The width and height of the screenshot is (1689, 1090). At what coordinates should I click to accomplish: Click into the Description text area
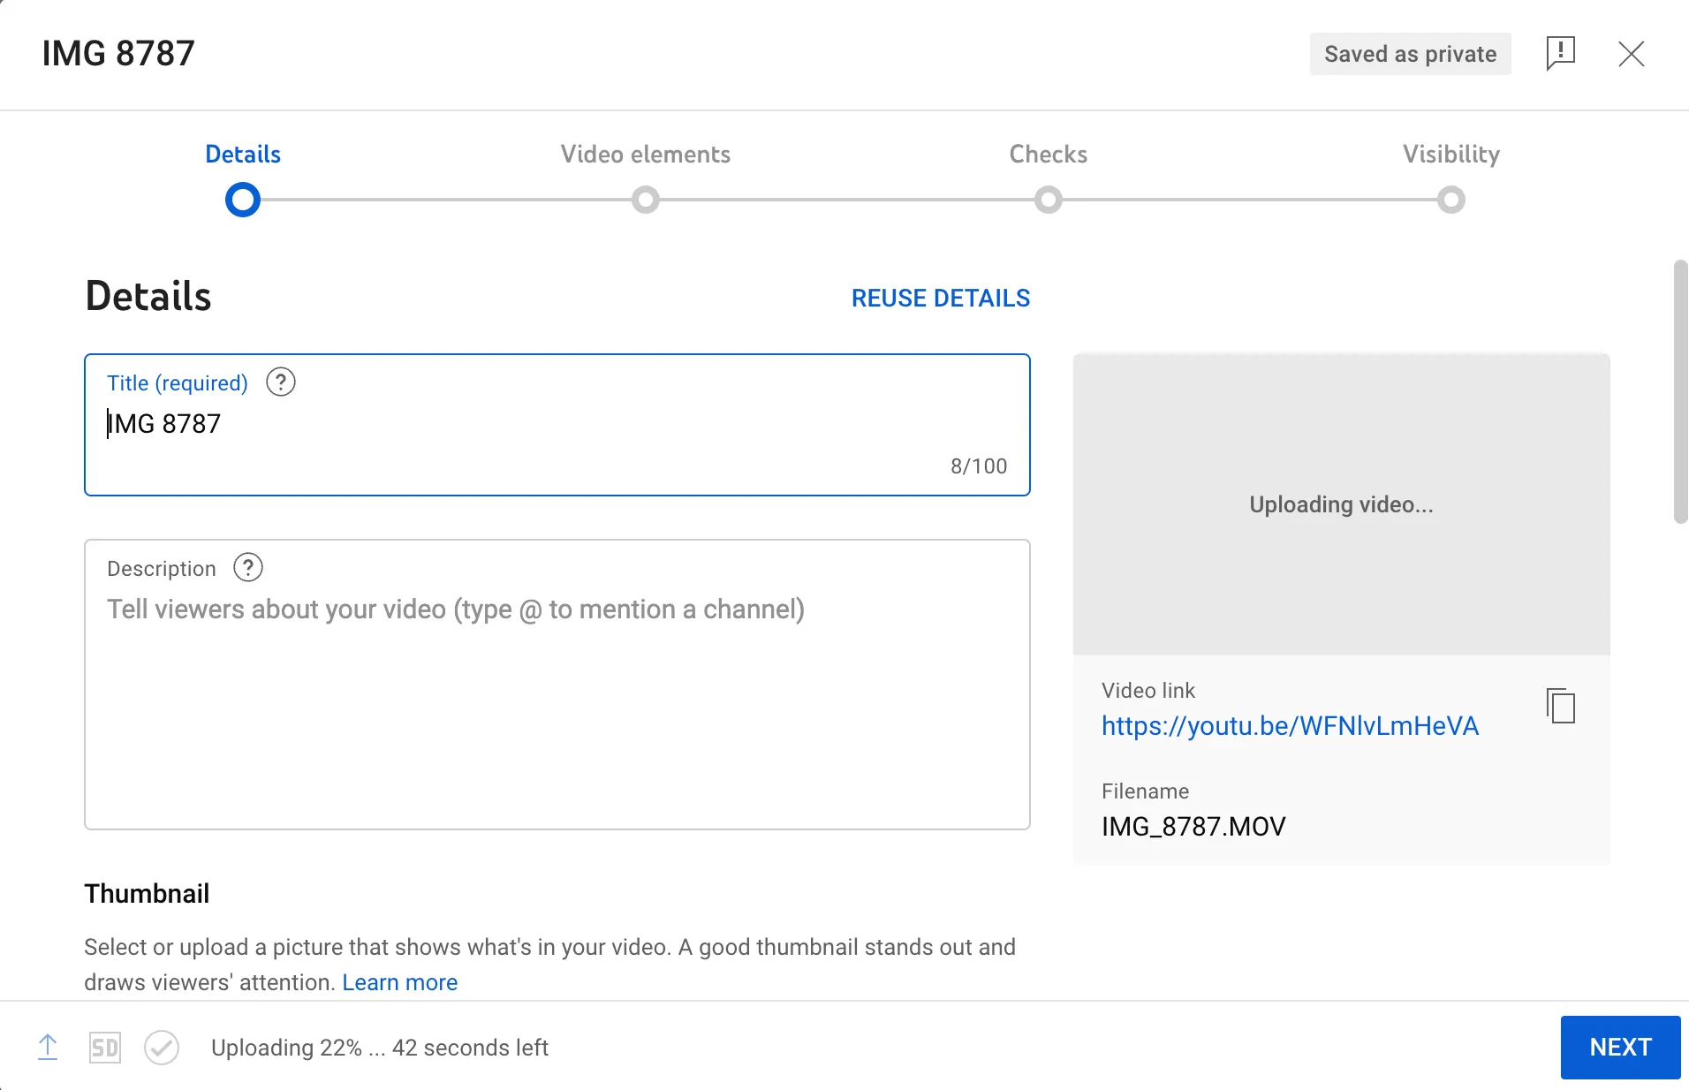[x=557, y=698]
